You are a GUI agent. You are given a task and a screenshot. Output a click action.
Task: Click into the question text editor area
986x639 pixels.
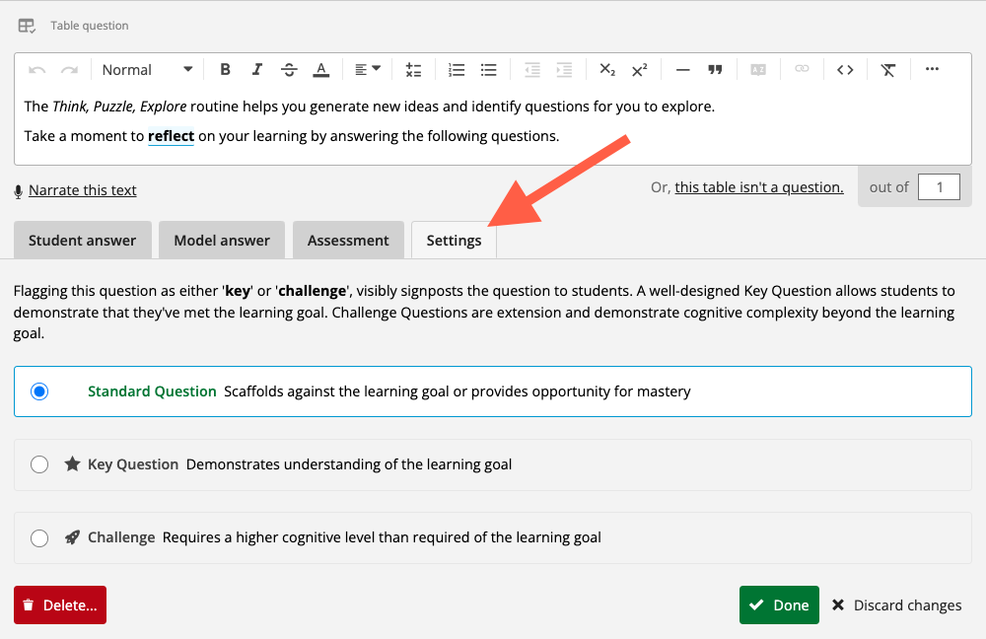point(493,124)
